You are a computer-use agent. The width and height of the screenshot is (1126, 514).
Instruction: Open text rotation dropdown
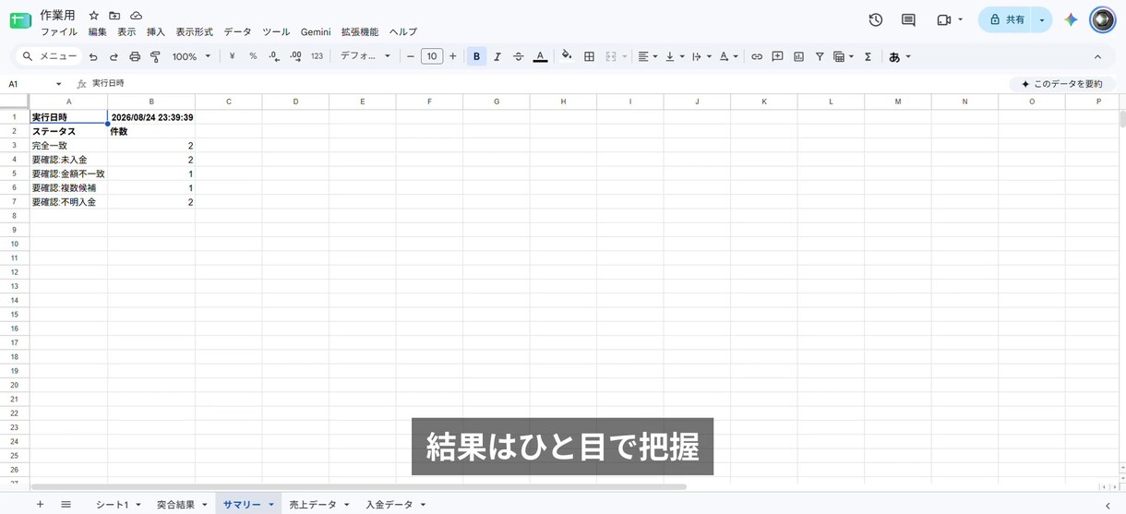coord(728,56)
